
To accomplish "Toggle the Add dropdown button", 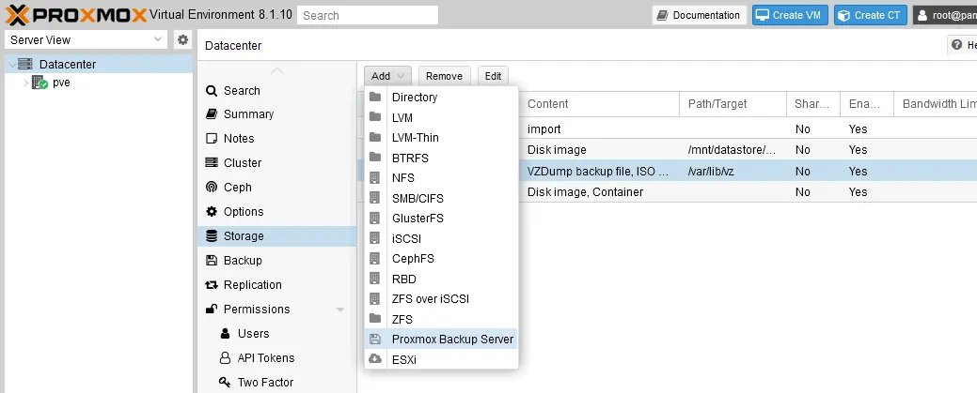I will [x=387, y=76].
